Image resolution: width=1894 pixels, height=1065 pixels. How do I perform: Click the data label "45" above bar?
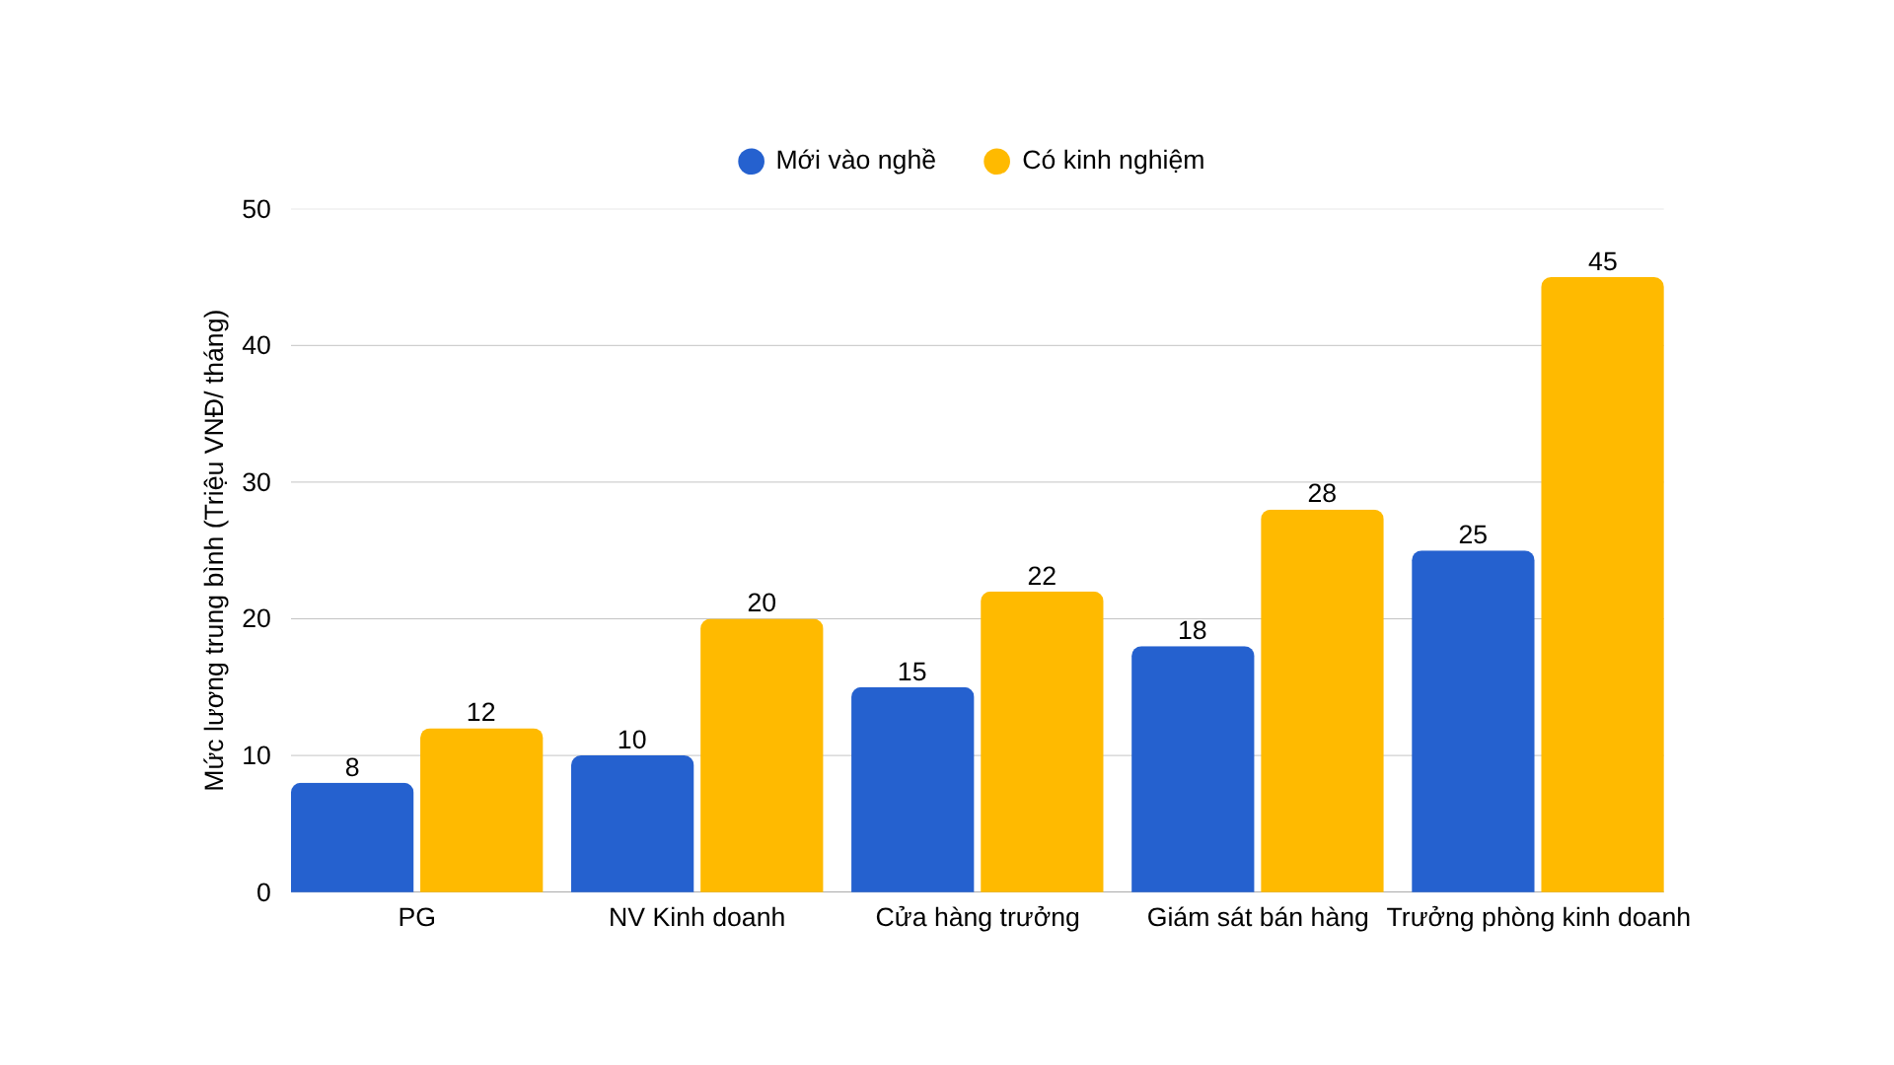(x=1602, y=261)
